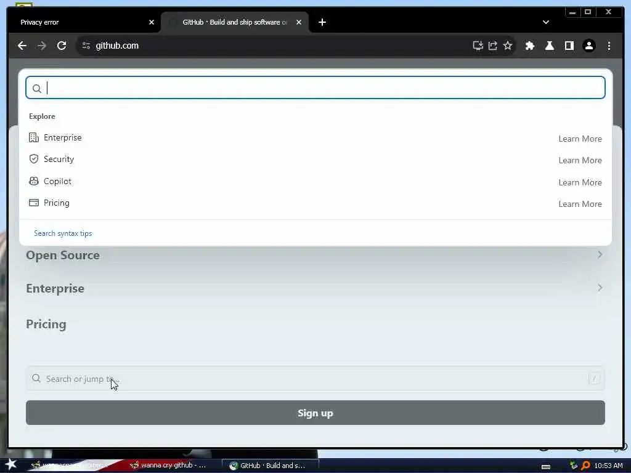Image resolution: width=631 pixels, height=473 pixels.
Task: Open site information icon beside github.com
Action: (x=86, y=46)
